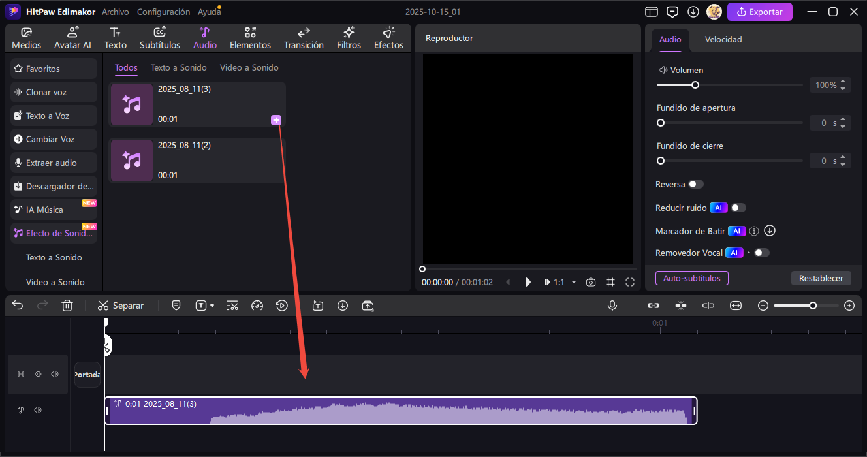867x457 pixels.
Task: Take a snapshot with the camera icon
Action: coord(591,282)
